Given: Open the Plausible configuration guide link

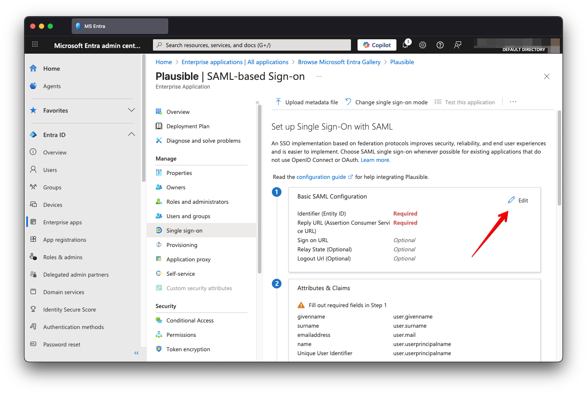Looking at the screenshot, I should tap(322, 177).
